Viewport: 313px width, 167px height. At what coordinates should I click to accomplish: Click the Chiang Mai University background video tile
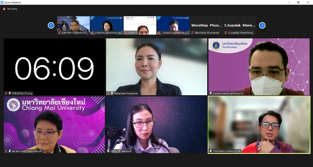54,125
